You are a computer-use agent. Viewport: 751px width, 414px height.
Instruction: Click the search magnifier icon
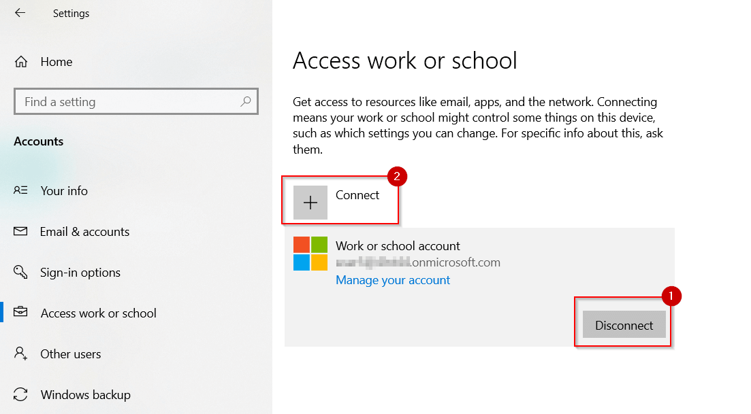click(x=246, y=102)
